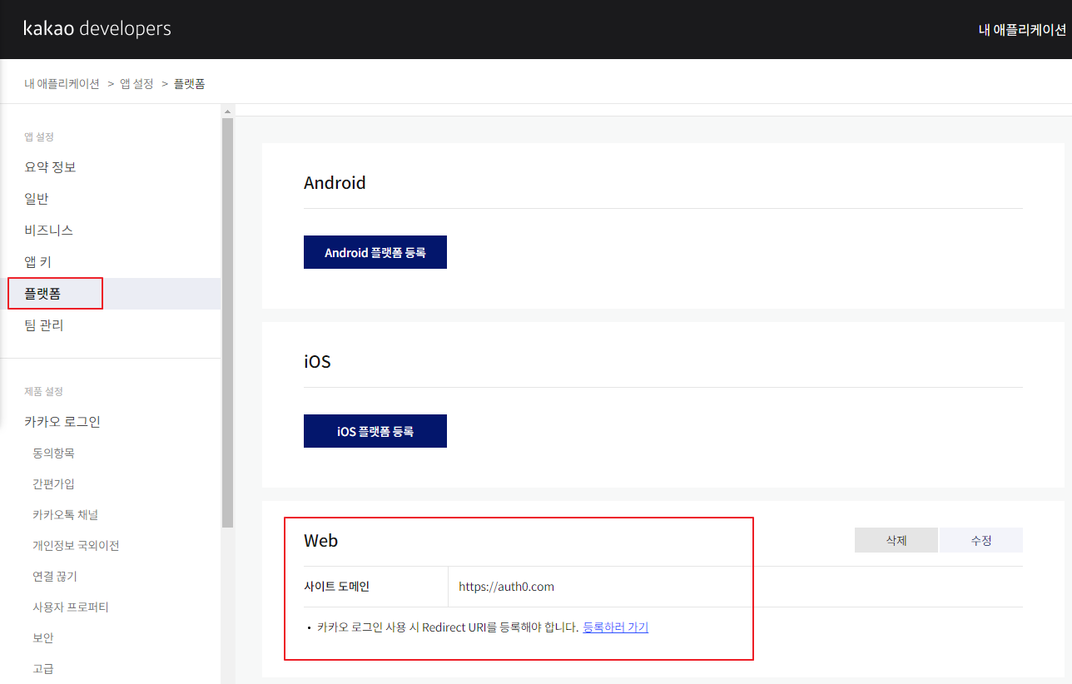The height and width of the screenshot is (684, 1072).
Task: Select 플랫폼 in the breadcrumb trail
Action: (189, 83)
